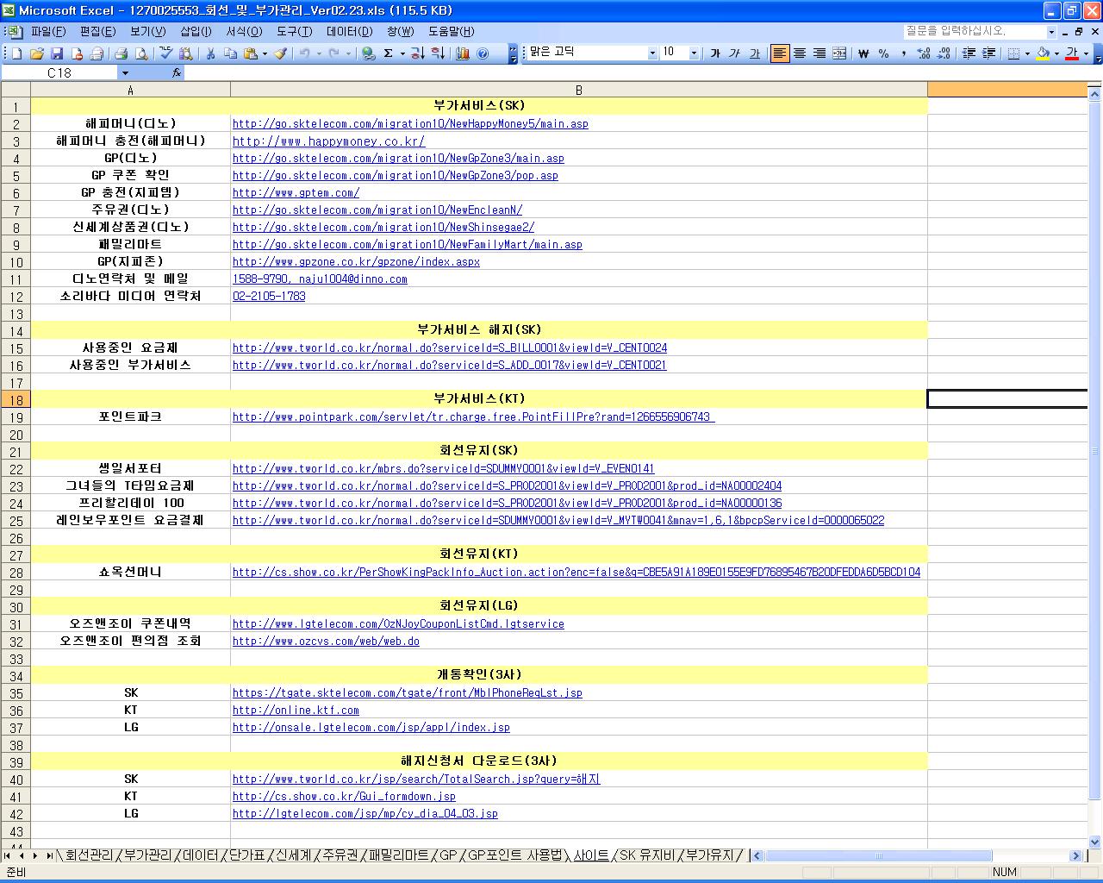Type a question in the help box

[x=974, y=32]
